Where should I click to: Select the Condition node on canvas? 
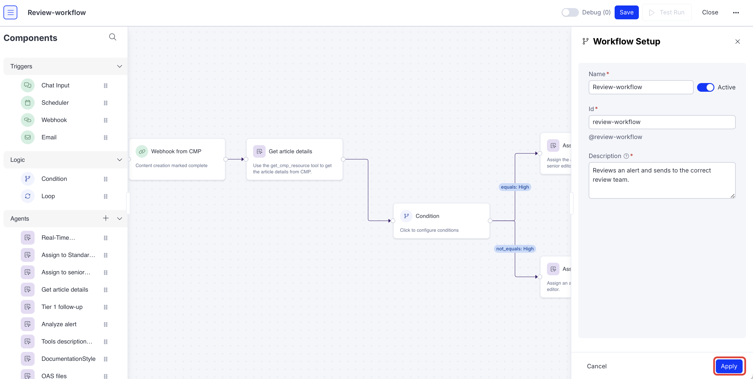[441, 221]
